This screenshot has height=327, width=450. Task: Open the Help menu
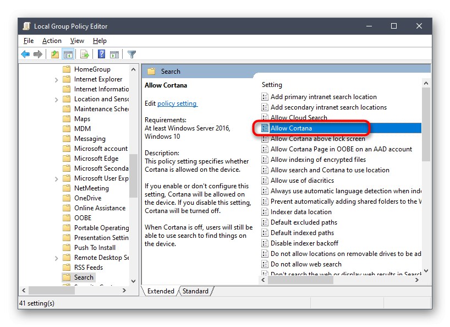(100, 41)
